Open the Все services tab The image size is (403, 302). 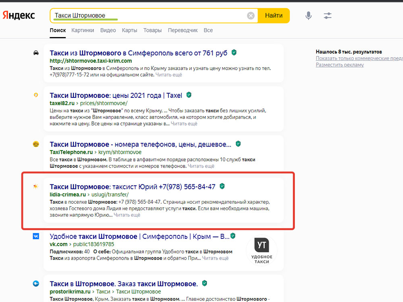[208, 30]
